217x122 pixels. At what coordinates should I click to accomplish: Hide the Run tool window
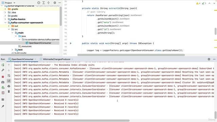coord(214,59)
